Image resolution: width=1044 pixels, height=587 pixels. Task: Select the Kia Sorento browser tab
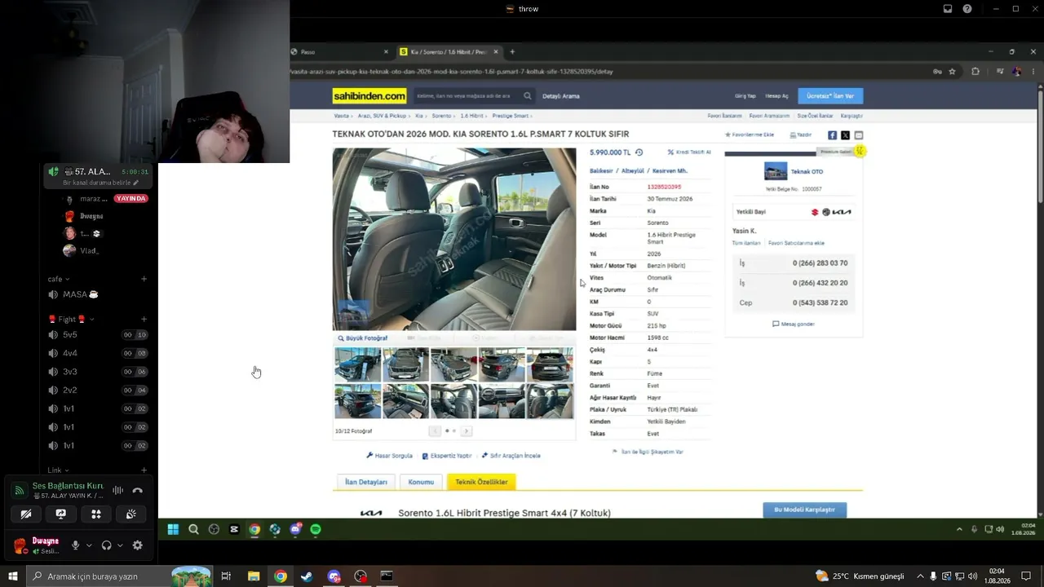click(449, 51)
